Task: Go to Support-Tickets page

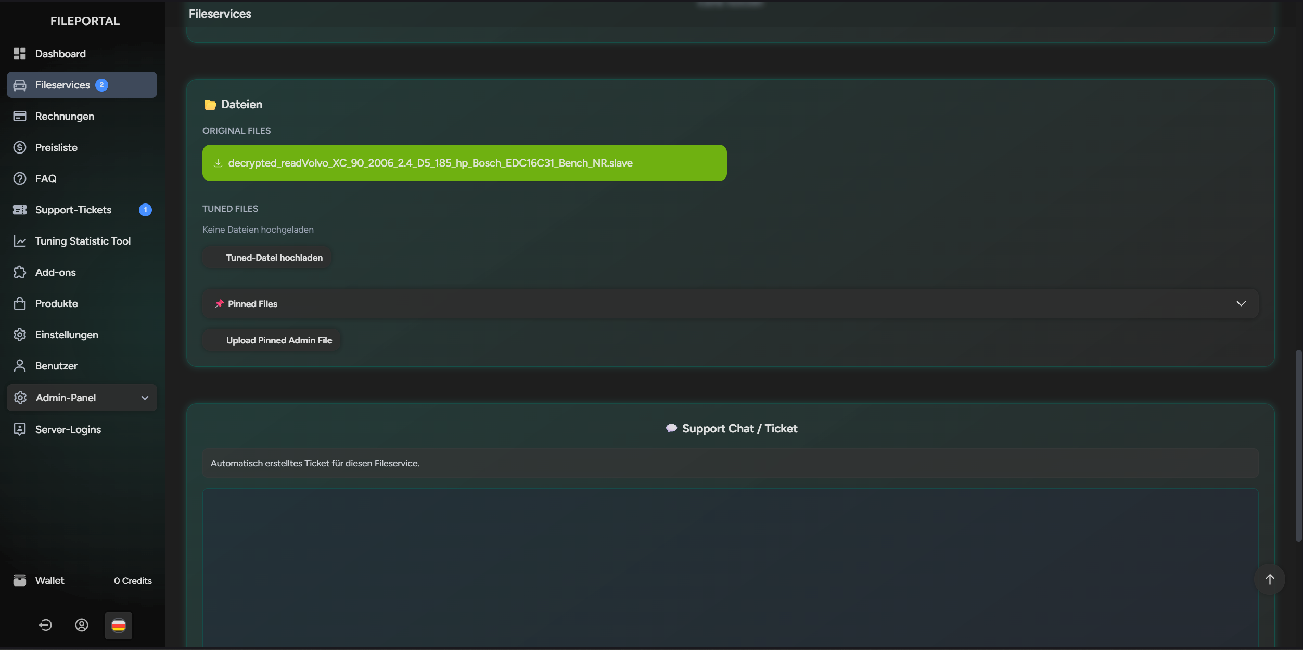Action: click(x=73, y=210)
